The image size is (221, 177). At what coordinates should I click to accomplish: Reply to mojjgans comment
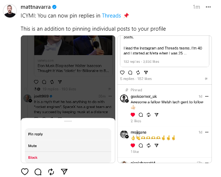click(x=141, y=145)
